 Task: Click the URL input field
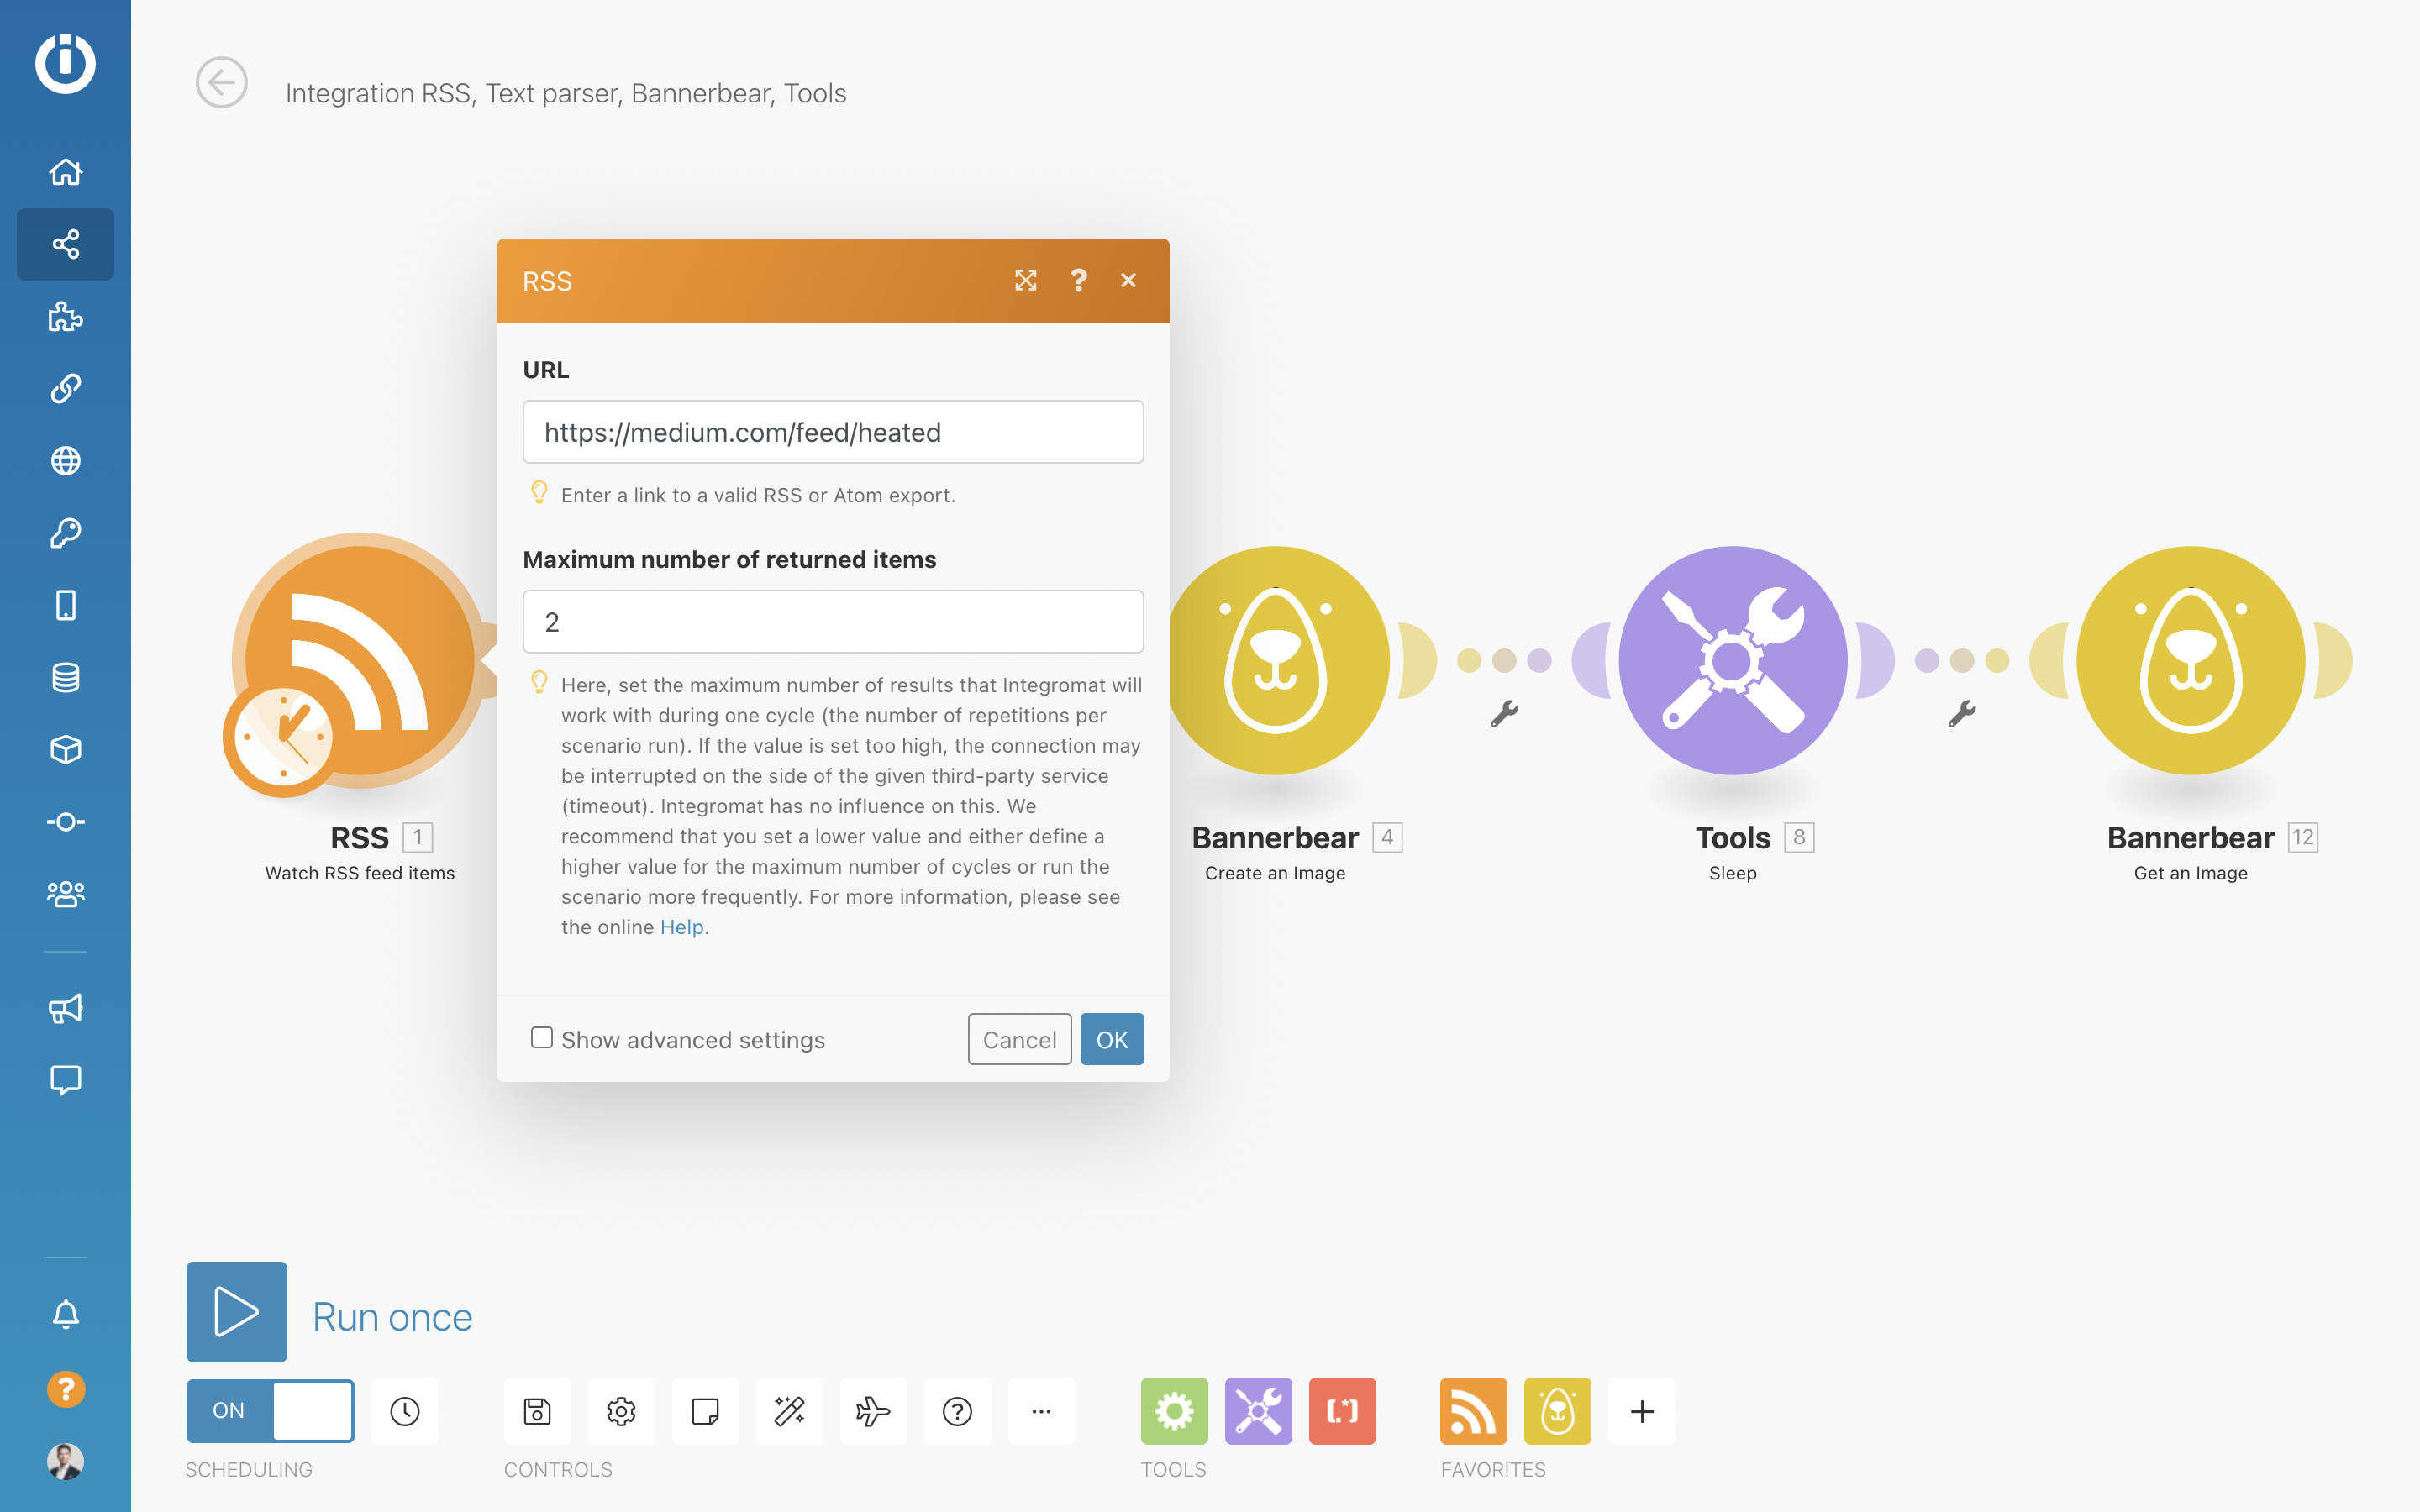point(832,432)
